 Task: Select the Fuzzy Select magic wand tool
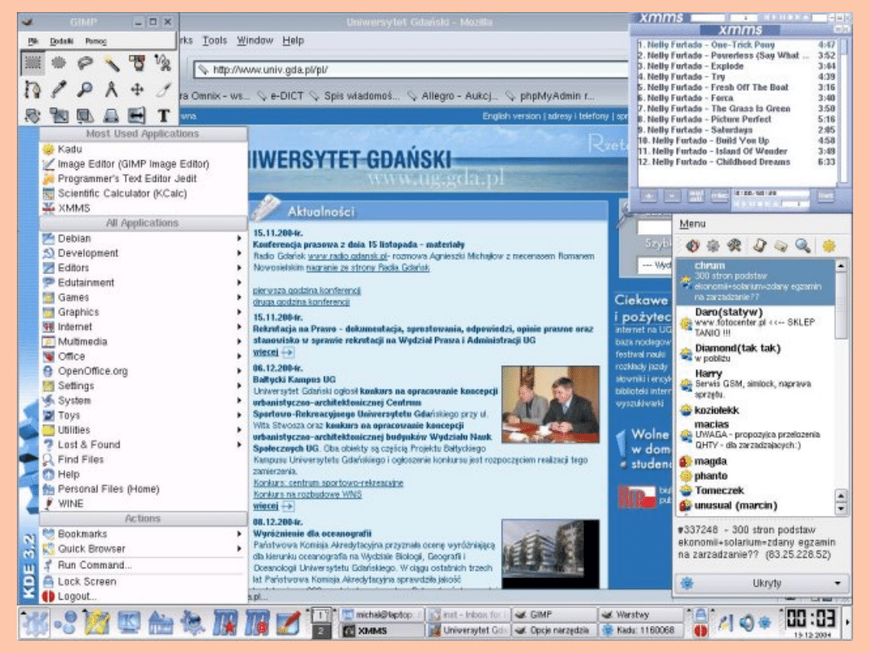(111, 63)
